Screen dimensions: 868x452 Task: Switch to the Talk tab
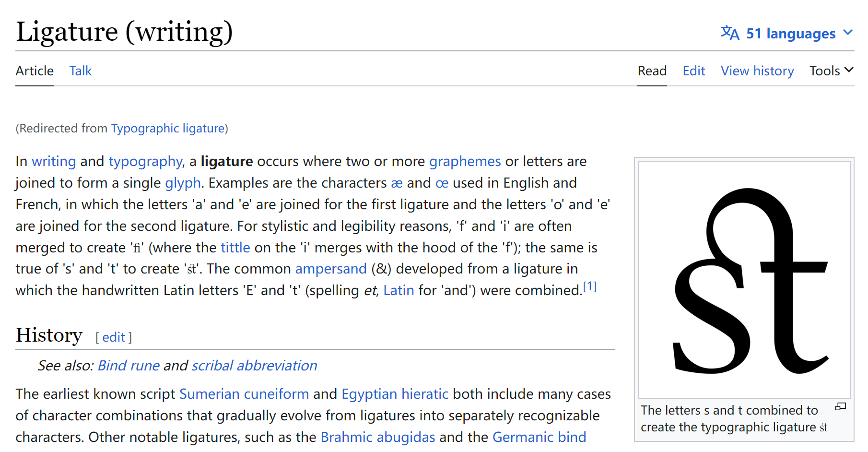pyautogui.click(x=80, y=71)
